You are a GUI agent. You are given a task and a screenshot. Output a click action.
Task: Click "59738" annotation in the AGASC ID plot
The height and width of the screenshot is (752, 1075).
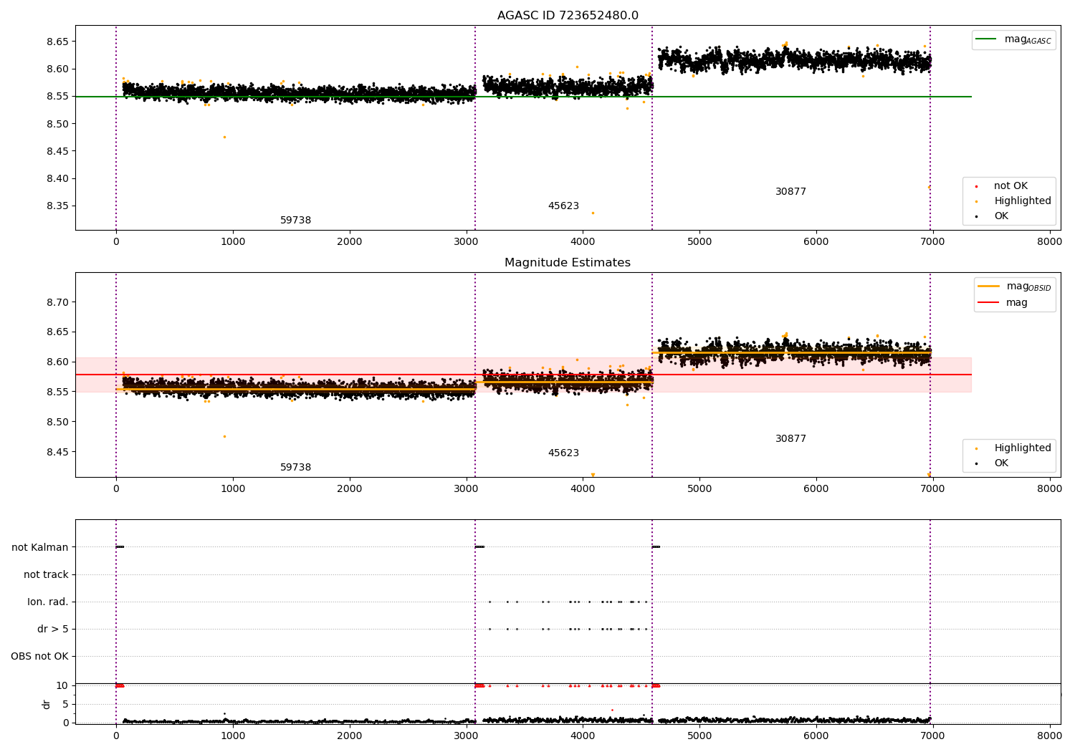(296, 221)
